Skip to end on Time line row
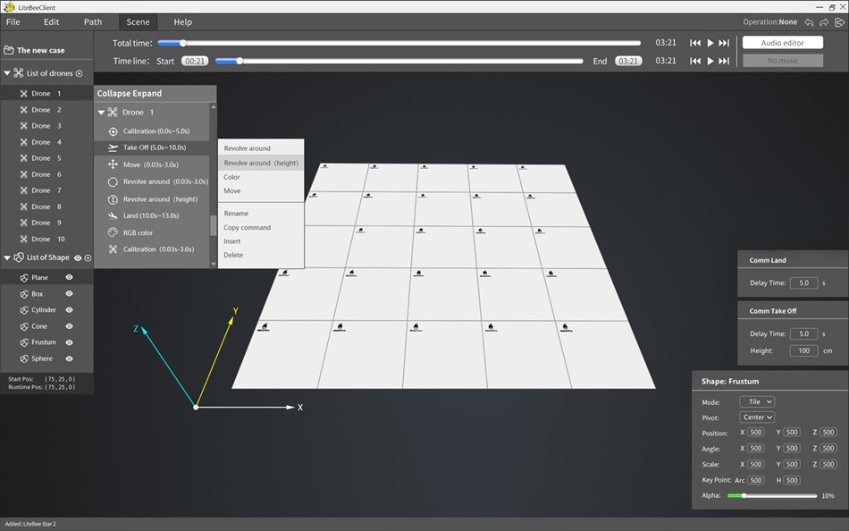This screenshot has height=531, width=849. (x=724, y=61)
